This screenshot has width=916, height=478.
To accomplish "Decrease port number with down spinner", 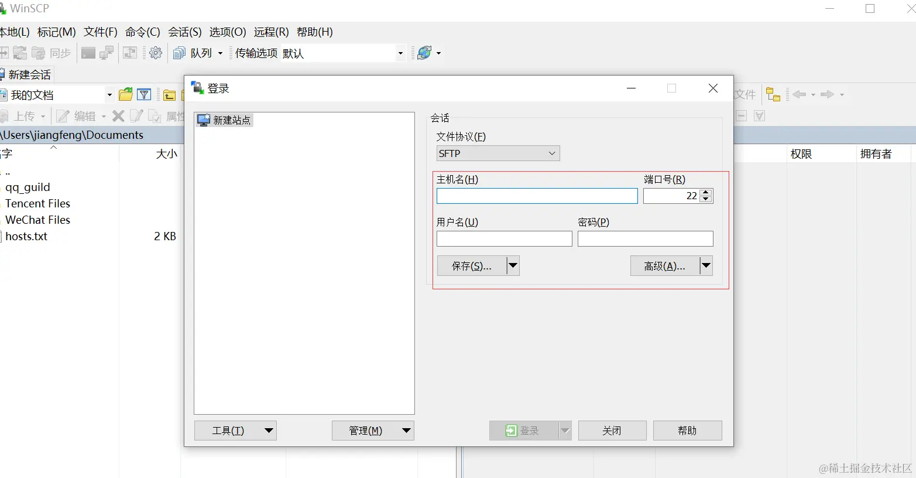I will [706, 199].
